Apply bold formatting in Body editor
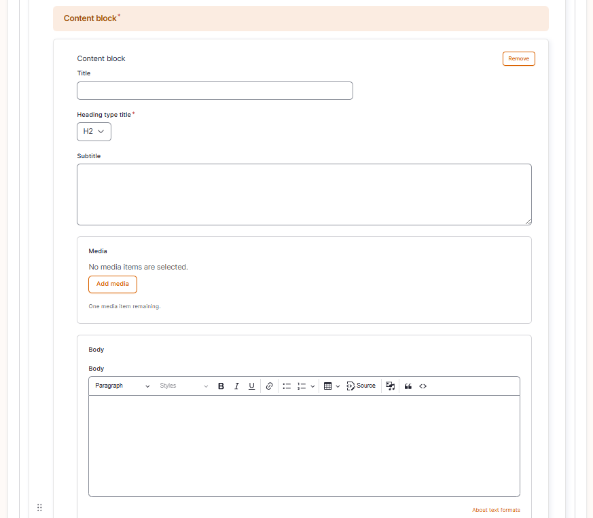Screen dimensions: 593x518 [221, 386]
